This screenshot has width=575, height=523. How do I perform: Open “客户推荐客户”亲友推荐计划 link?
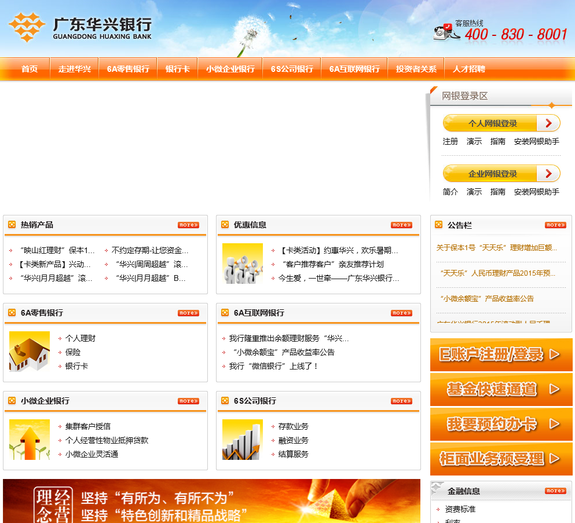point(332,264)
